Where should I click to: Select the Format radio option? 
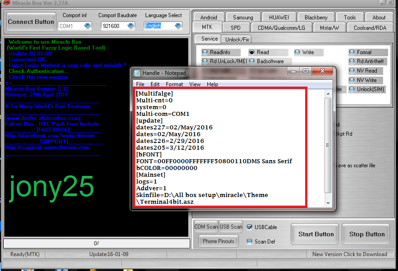click(x=352, y=52)
